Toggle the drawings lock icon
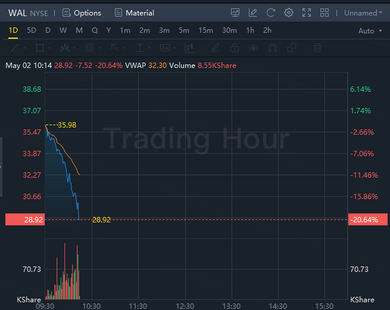Screen dimensions: 390x310 [235, 48]
